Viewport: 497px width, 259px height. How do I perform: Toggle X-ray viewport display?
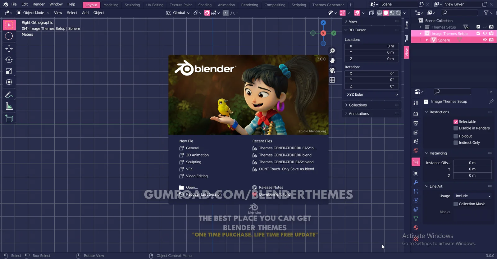(x=371, y=13)
